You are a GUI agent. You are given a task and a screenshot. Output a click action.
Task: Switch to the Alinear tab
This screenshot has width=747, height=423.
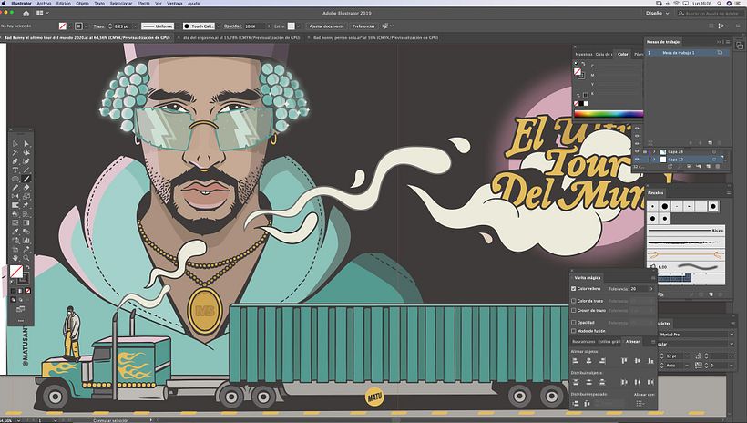coord(632,342)
